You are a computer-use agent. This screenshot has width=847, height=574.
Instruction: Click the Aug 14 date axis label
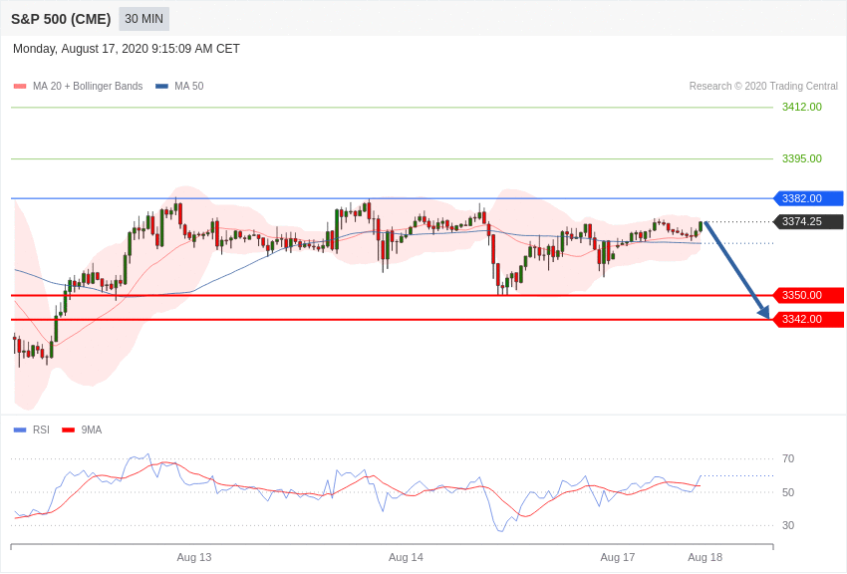pyautogui.click(x=406, y=557)
